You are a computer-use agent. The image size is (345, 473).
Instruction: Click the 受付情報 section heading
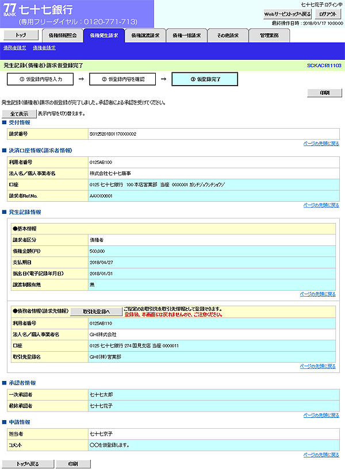pyautogui.click(x=20, y=122)
